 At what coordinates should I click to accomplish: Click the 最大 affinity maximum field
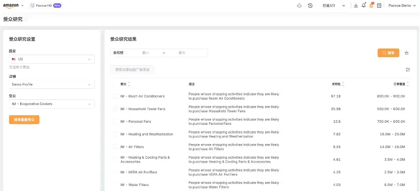coord(182,53)
